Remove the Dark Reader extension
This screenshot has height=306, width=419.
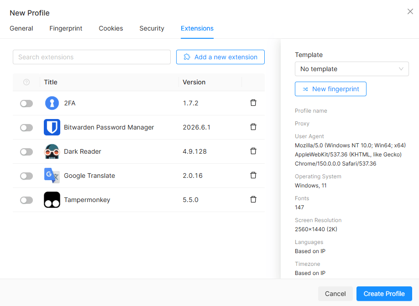click(253, 151)
